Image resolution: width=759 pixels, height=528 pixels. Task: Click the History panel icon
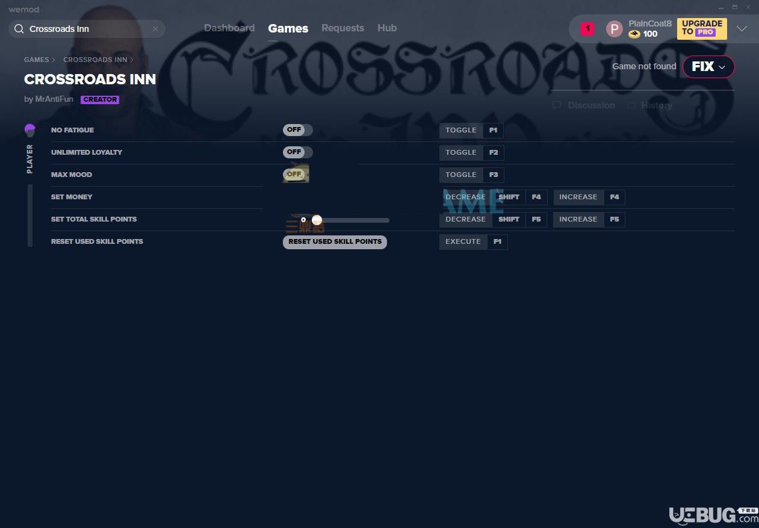631,105
